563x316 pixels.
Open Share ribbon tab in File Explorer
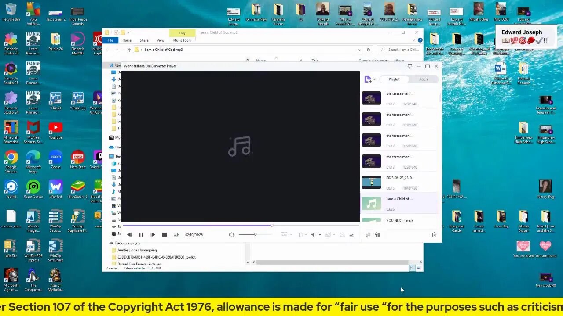point(144,40)
